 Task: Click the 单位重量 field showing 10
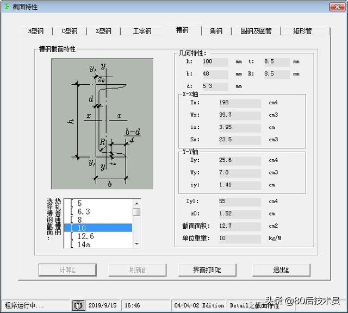coord(240,238)
